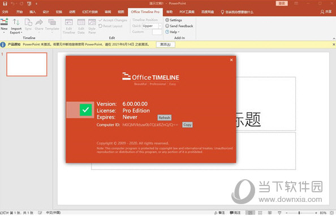Image resolution: width=336 pixels, height=216 pixels.
Task: Open the Template gallery icon
Action: [52, 22]
